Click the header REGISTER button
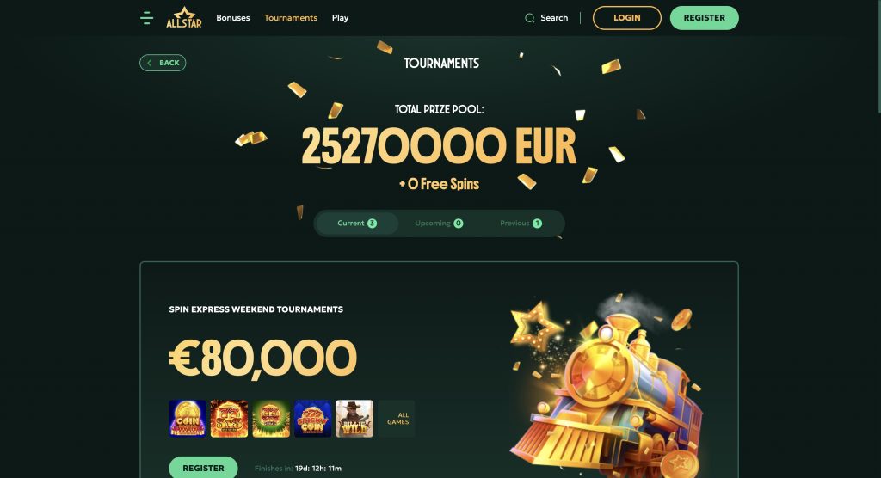The image size is (881, 478). point(704,18)
